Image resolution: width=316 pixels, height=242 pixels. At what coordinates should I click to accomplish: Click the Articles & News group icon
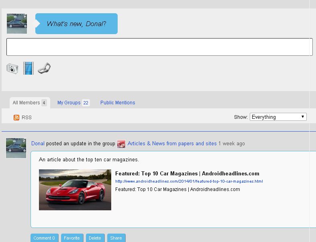[x=121, y=144]
